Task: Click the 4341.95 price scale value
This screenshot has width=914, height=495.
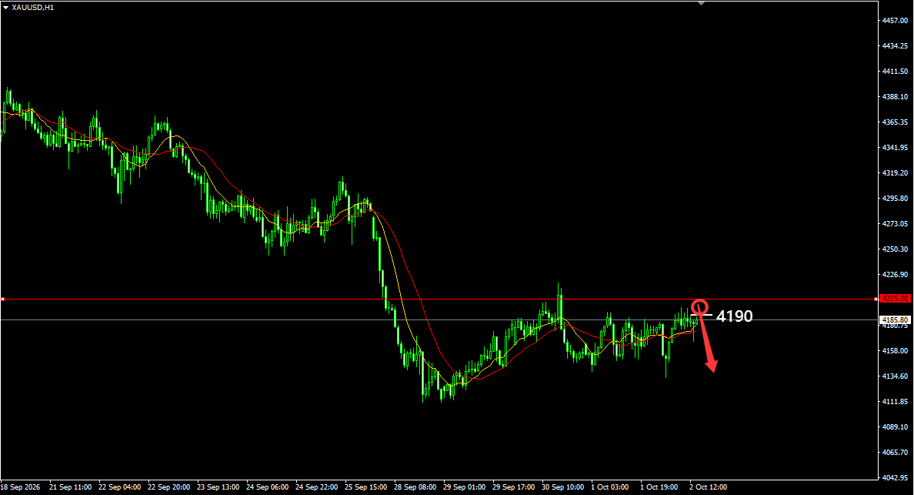Action: tap(895, 148)
